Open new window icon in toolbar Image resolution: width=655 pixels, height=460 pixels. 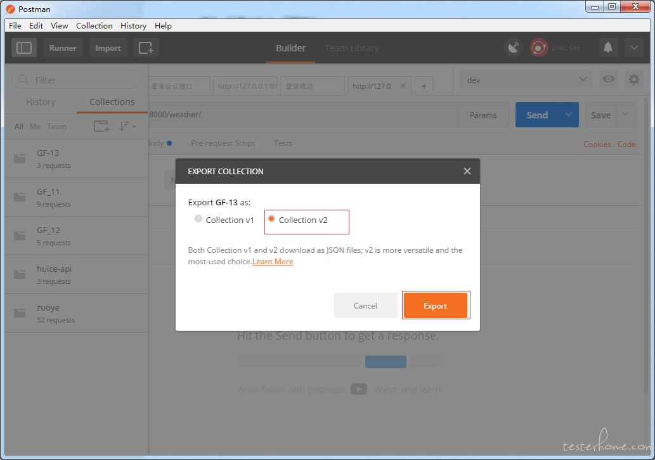[x=146, y=48]
